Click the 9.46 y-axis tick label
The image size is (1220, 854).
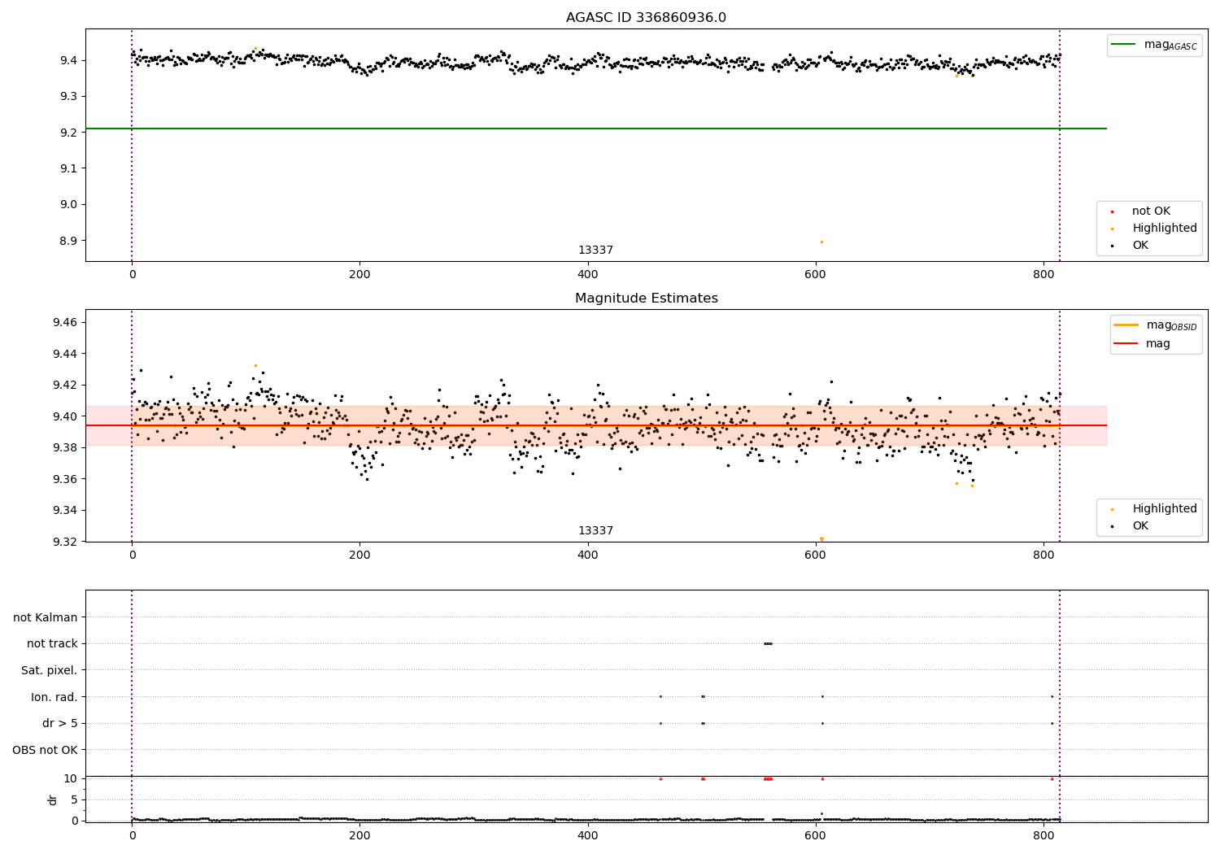(66, 323)
